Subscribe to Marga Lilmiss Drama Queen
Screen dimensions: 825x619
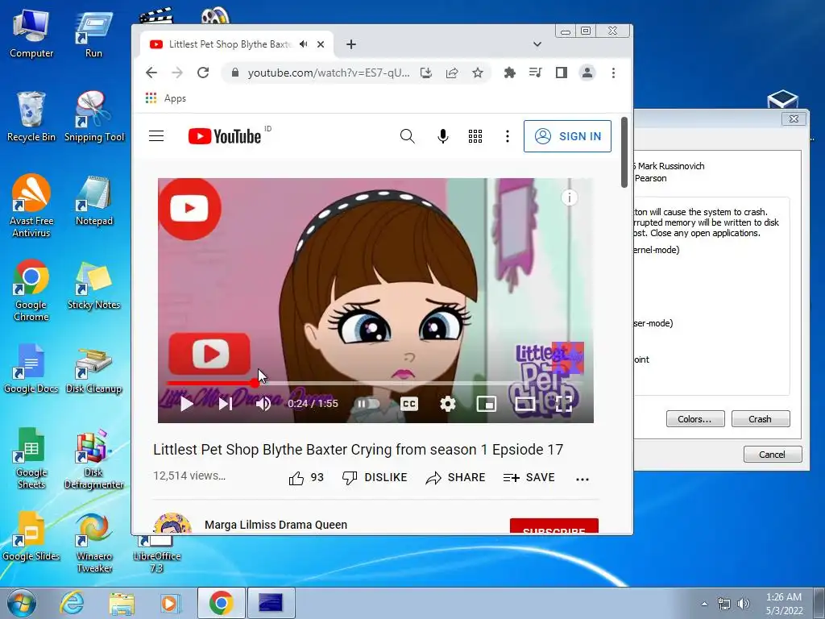click(x=554, y=526)
